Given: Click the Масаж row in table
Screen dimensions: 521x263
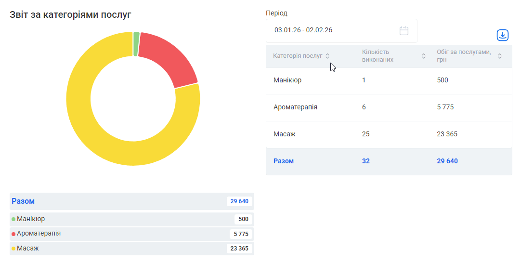Looking at the screenshot, I should pyautogui.click(x=389, y=134).
